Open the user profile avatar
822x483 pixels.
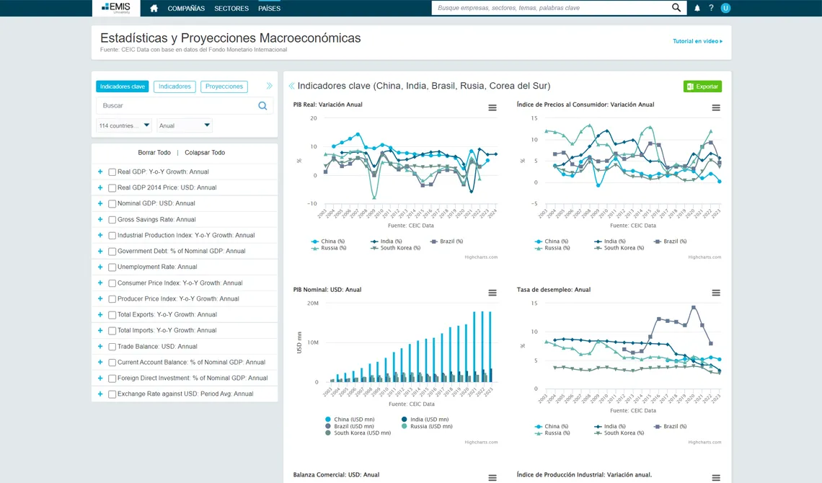725,8
